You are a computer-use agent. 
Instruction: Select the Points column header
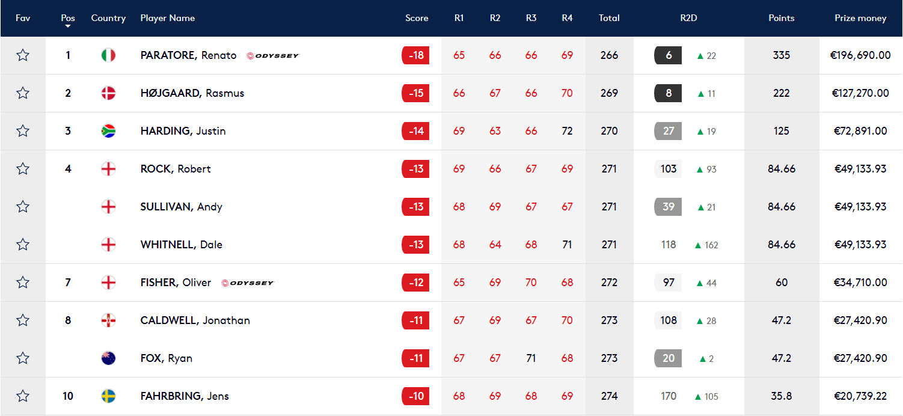(x=781, y=18)
